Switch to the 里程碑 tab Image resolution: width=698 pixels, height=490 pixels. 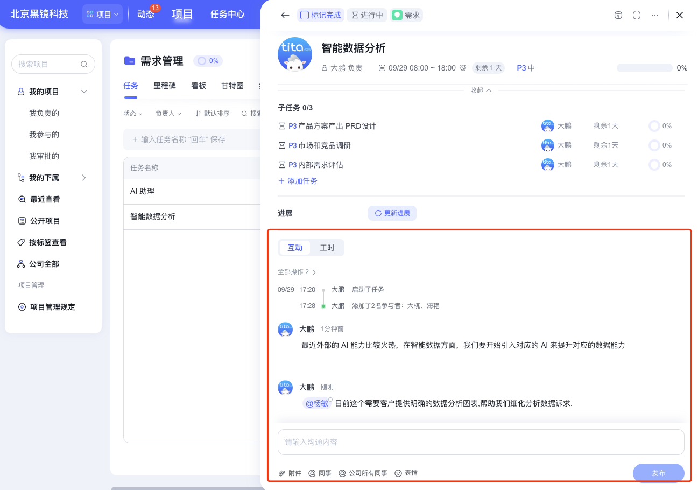pyautogui.click(x=165, y=86)
